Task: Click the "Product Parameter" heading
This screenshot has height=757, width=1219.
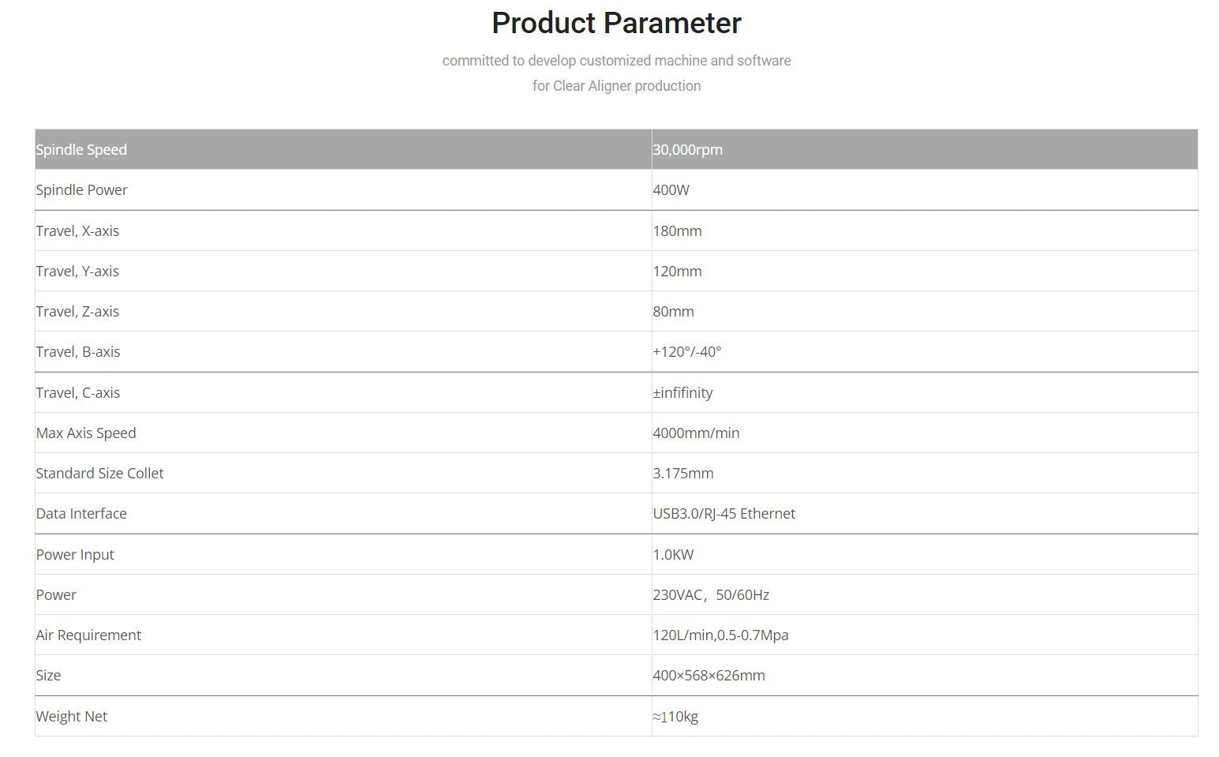Action: 616,23
